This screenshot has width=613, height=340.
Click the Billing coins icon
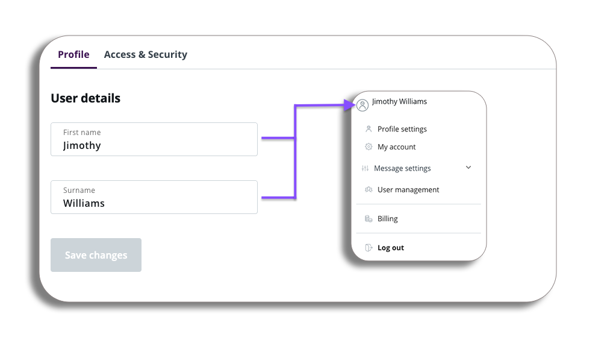tap(369, 219)
